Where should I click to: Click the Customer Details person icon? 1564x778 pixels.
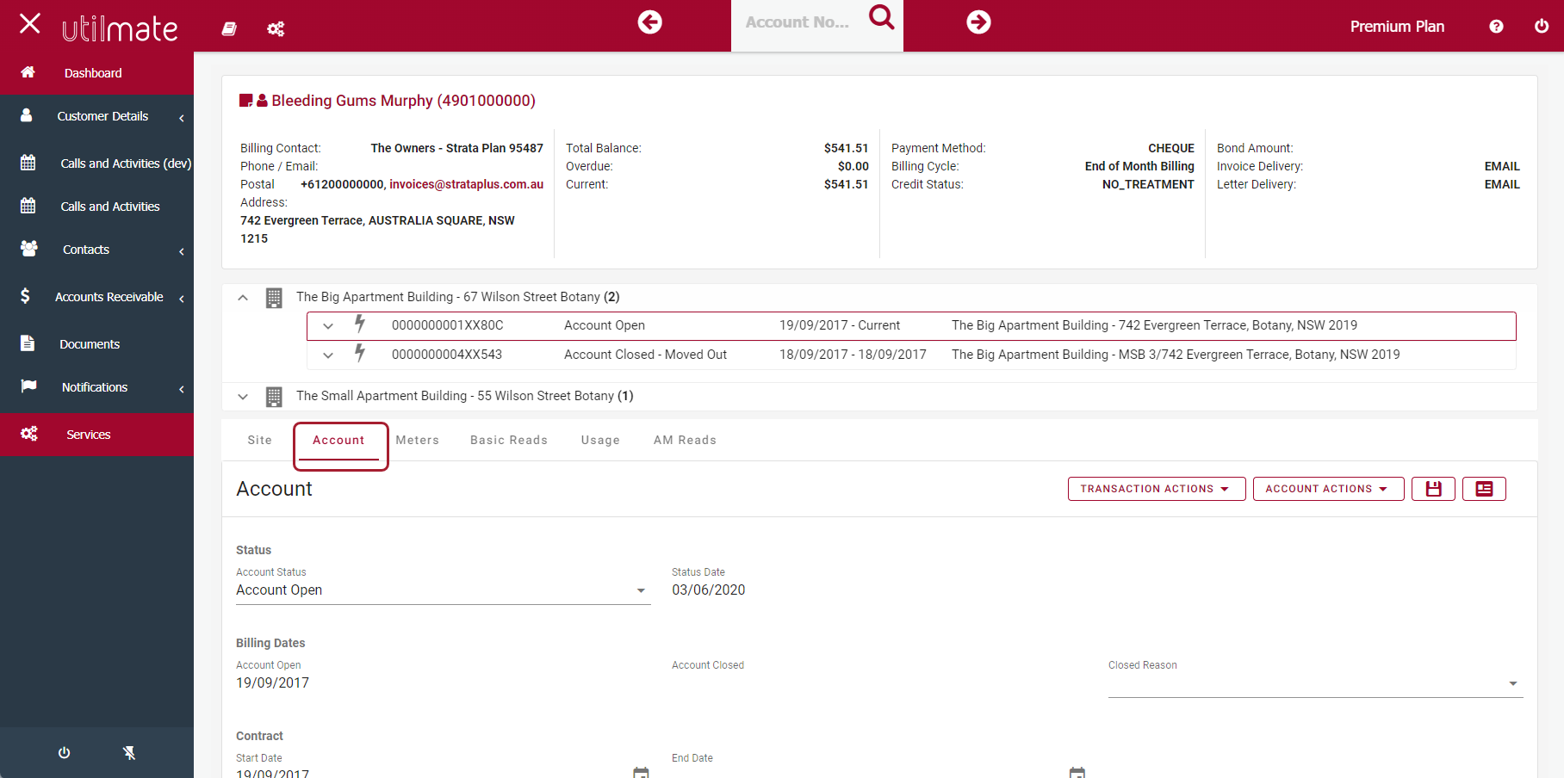coord(27,115)
